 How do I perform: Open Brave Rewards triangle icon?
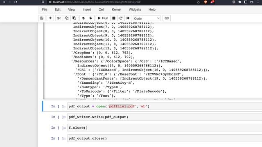tap(212, 2)
